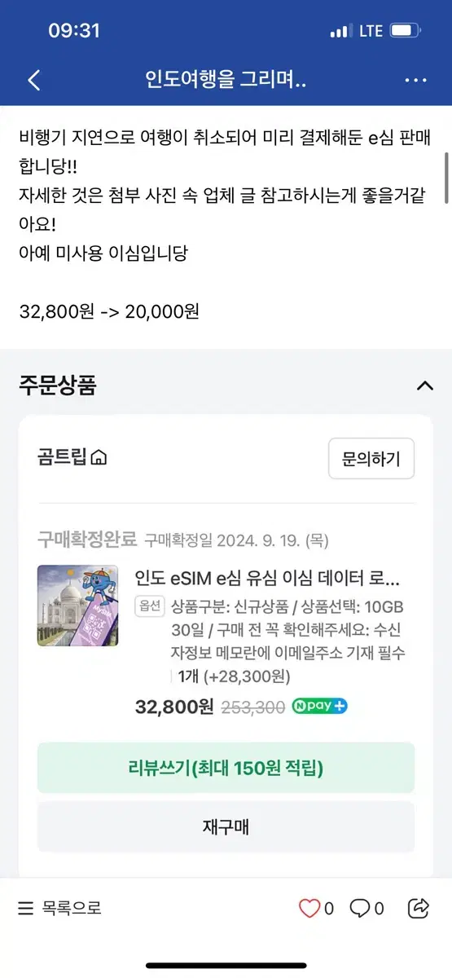
Task: Tap the back arrow in header
Action: [33, 80]
